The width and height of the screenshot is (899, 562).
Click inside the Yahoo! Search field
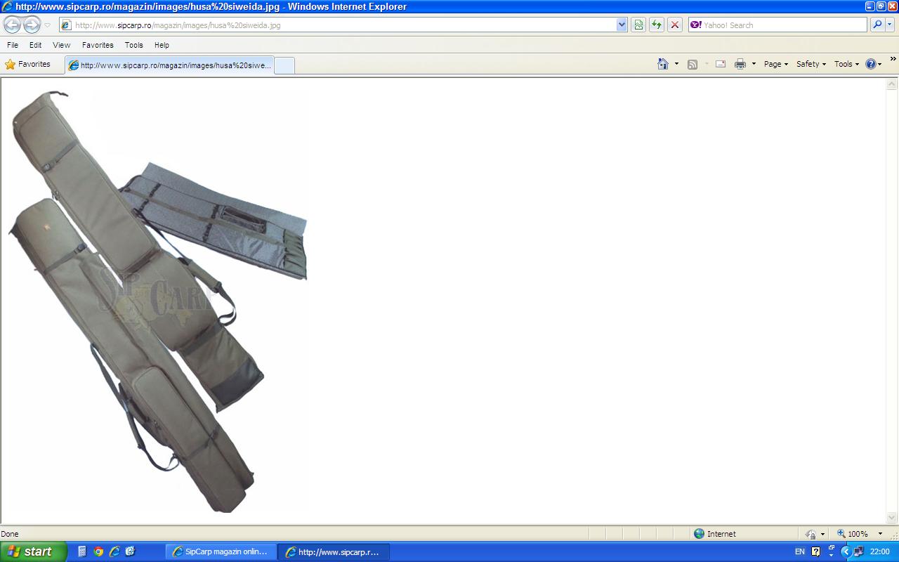pos(780,25)
